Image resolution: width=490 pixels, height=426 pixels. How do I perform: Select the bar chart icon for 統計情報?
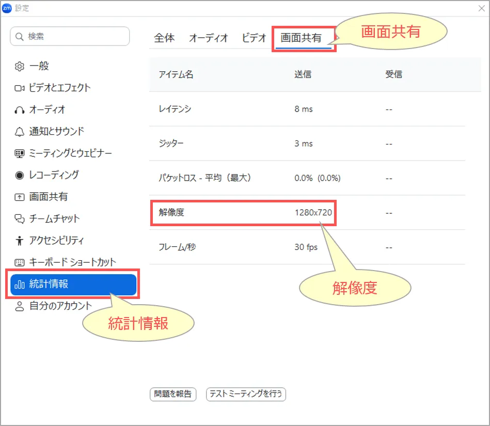point(20,285)
